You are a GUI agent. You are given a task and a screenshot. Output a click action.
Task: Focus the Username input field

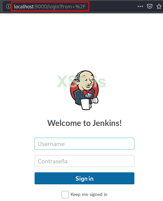[84, 144]
